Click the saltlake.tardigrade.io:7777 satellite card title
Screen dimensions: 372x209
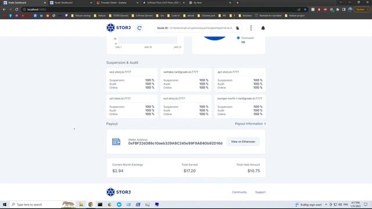coord(181,72)
